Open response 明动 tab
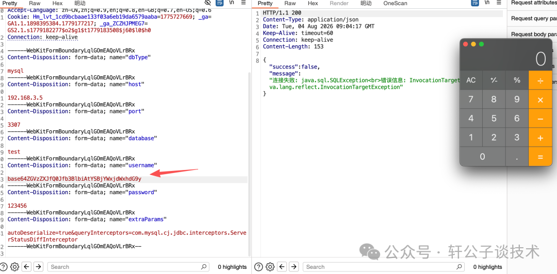Image resolution: width=557 pixels, height=274 pixels. point(366,3)
